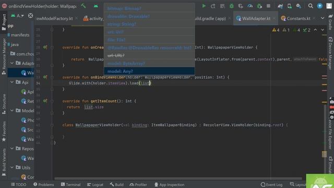This screenshot has width=334, height=188.
Task: Open the Build Variants side panel
Action: click(4, 162)
